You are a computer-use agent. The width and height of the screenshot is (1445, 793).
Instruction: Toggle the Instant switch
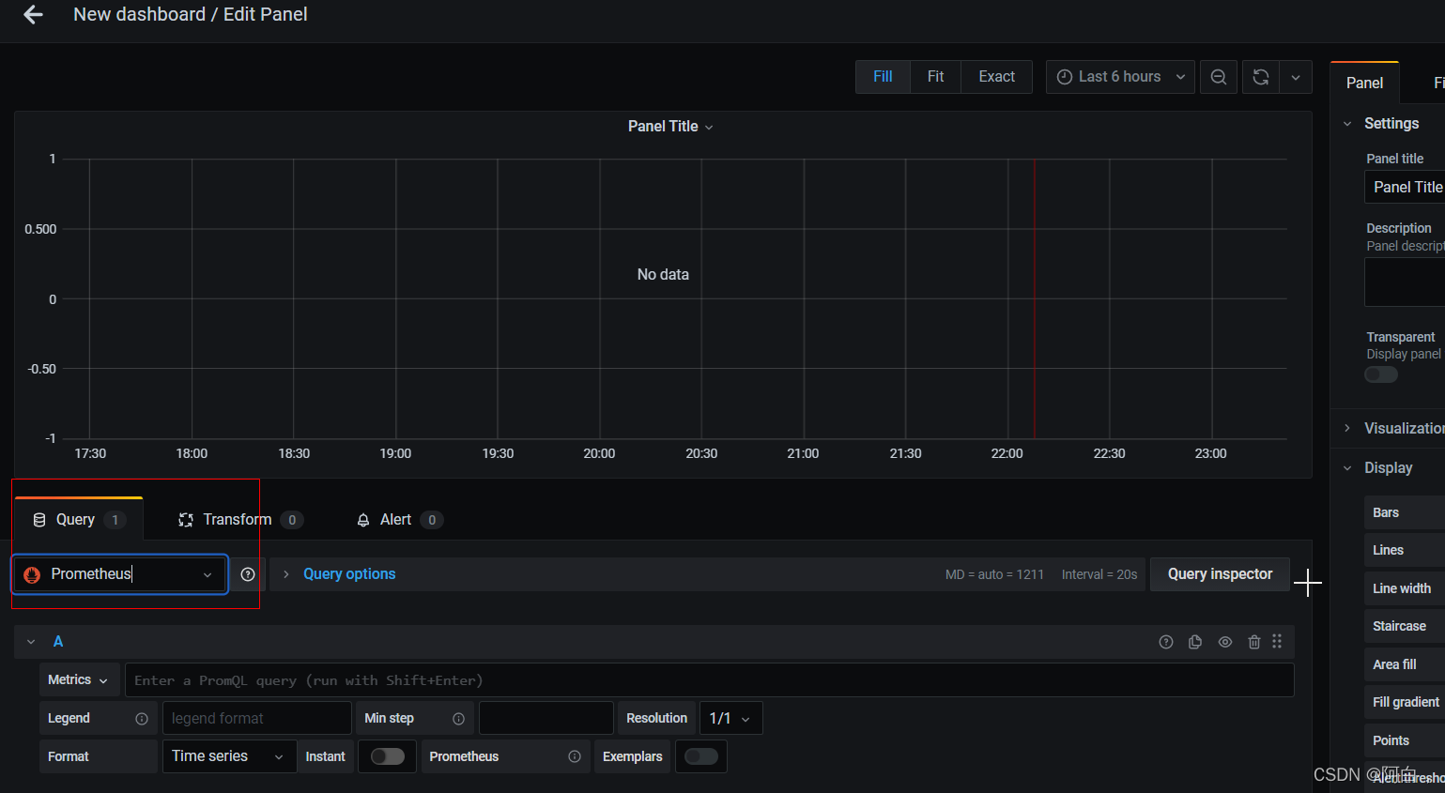click(x=387, y=756)
